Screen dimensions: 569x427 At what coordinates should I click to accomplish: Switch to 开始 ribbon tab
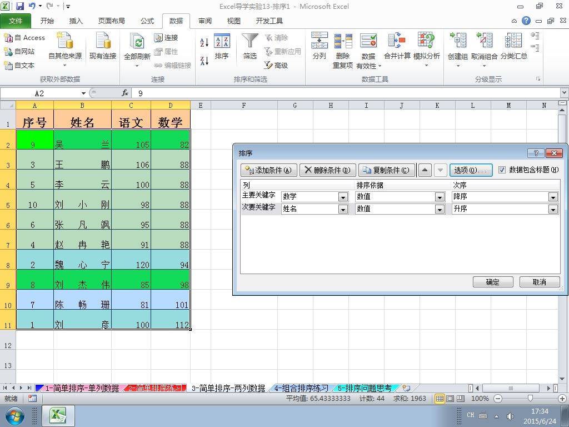pos(47,21)
